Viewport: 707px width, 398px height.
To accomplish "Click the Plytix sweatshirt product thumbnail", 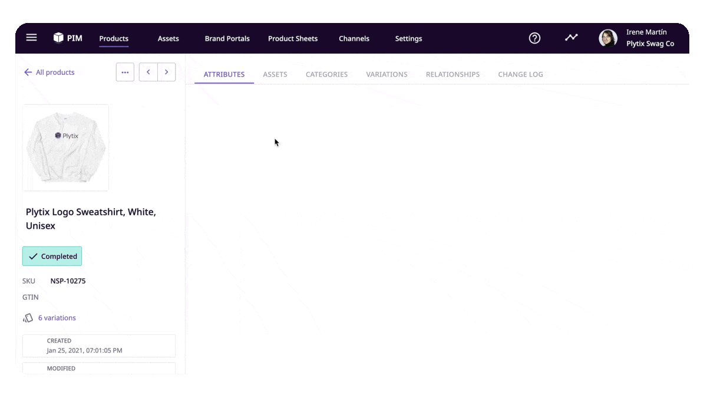I will (x=65, y=148).
